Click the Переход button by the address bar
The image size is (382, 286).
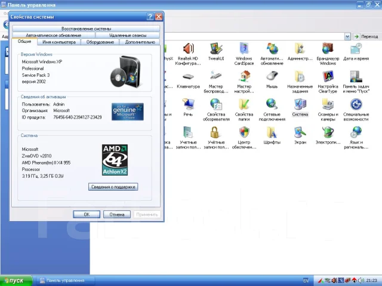click(366, 36)
